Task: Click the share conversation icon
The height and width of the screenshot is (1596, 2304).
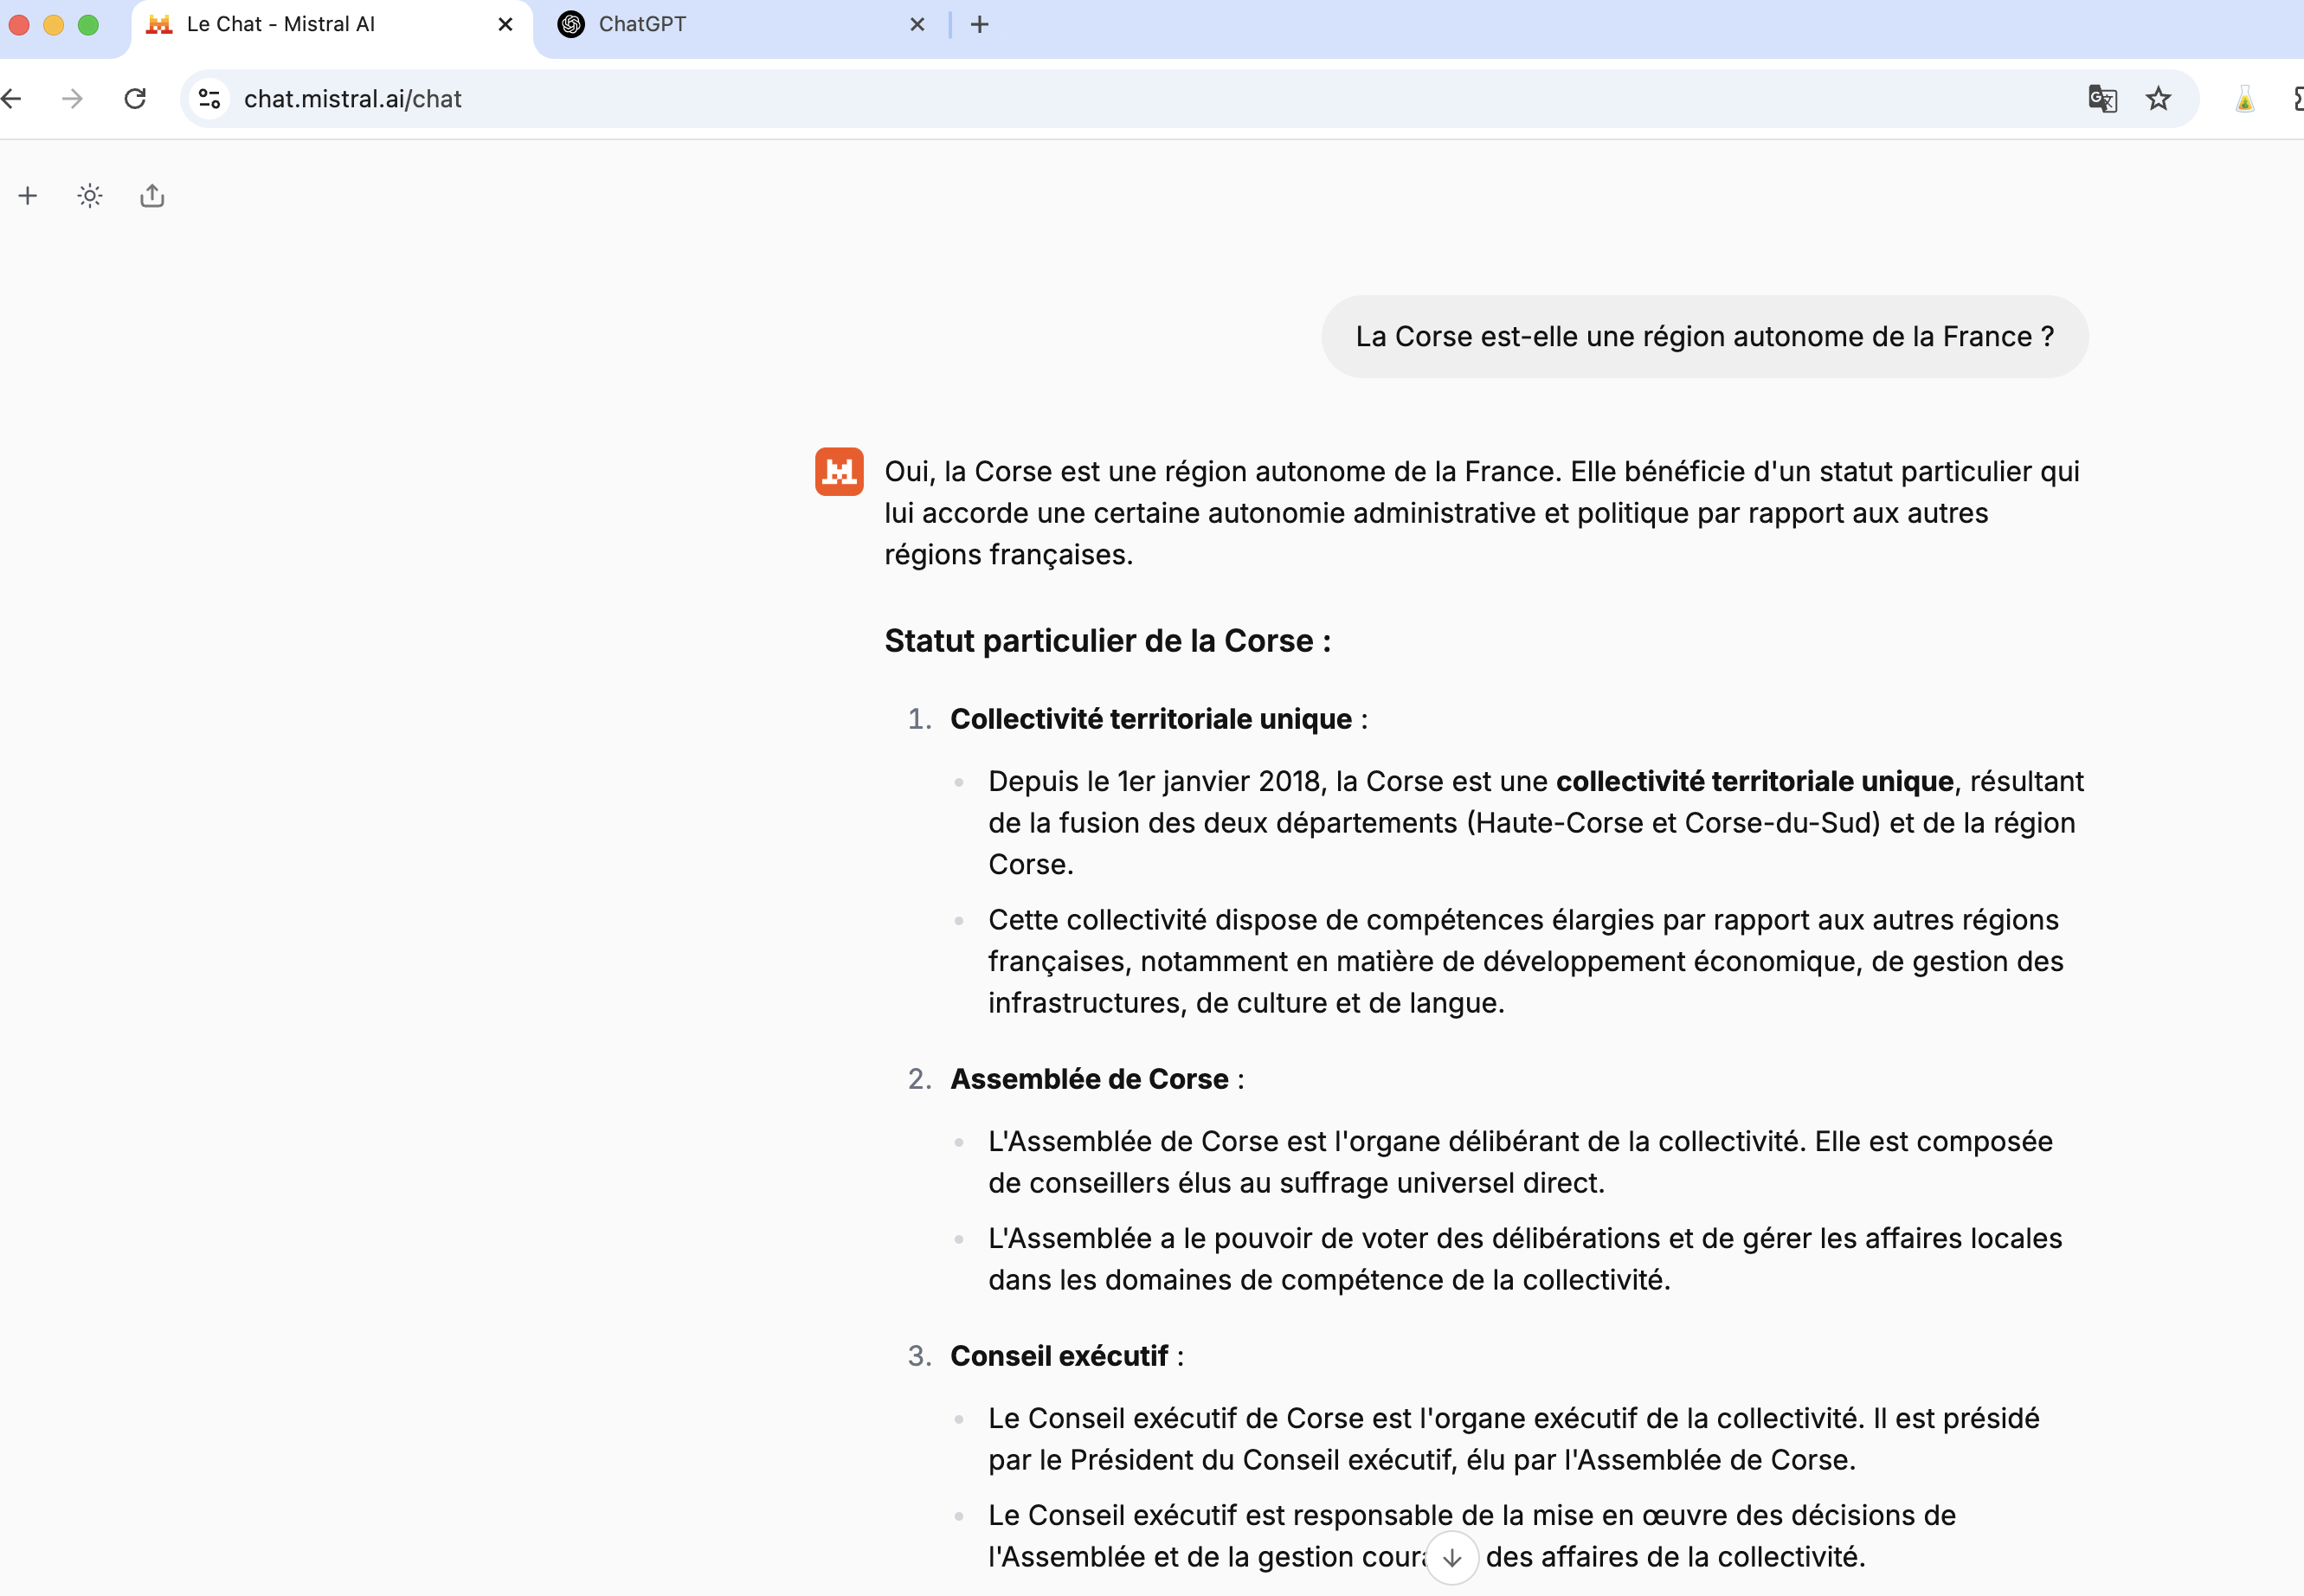Action: 152,196
